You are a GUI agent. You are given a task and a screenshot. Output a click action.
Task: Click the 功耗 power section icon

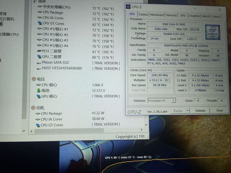[33, 108]
